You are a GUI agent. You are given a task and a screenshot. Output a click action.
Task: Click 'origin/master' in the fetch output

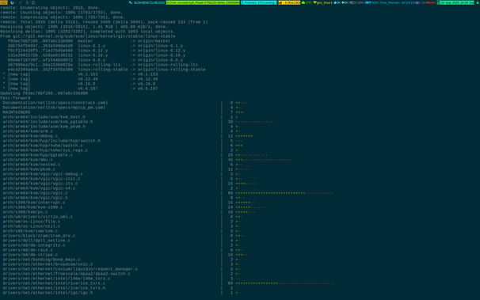point(154,41)
